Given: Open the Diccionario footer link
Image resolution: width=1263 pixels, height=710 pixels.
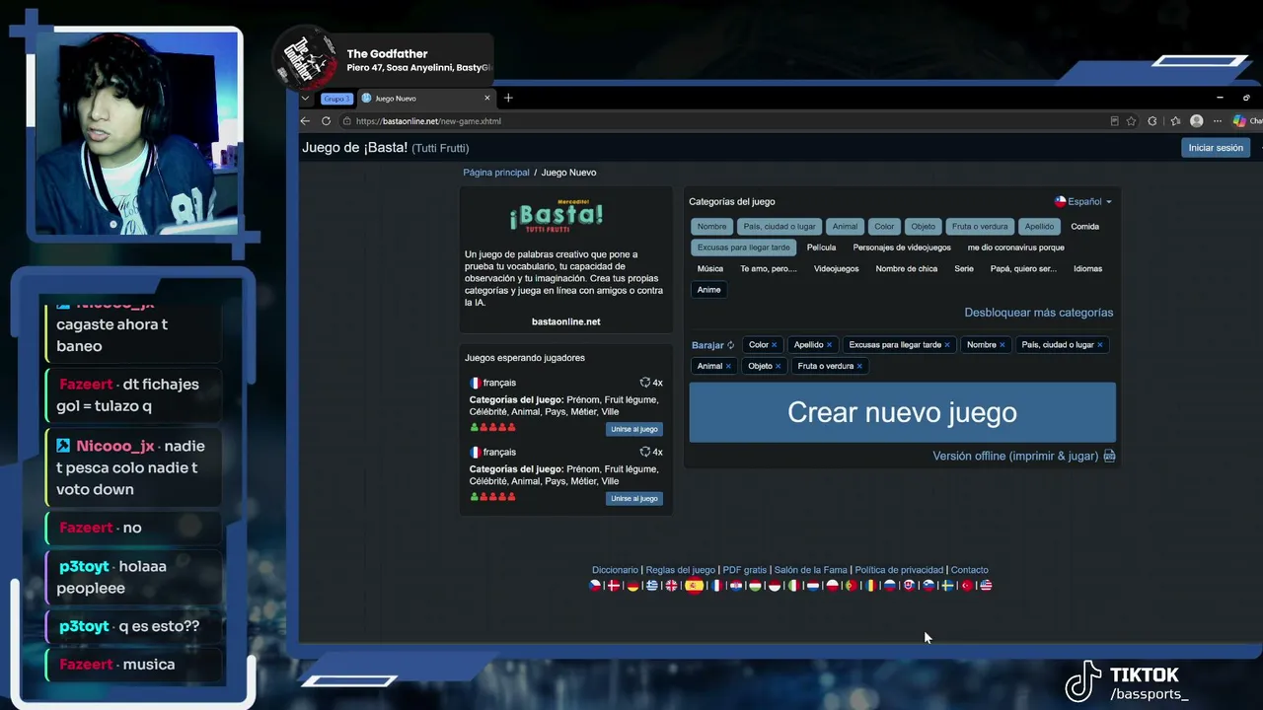Looking at the screenshot, I should coord(615,570).
